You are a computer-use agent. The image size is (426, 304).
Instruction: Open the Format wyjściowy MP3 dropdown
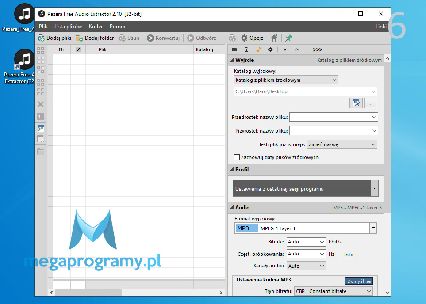click(373, 228)
